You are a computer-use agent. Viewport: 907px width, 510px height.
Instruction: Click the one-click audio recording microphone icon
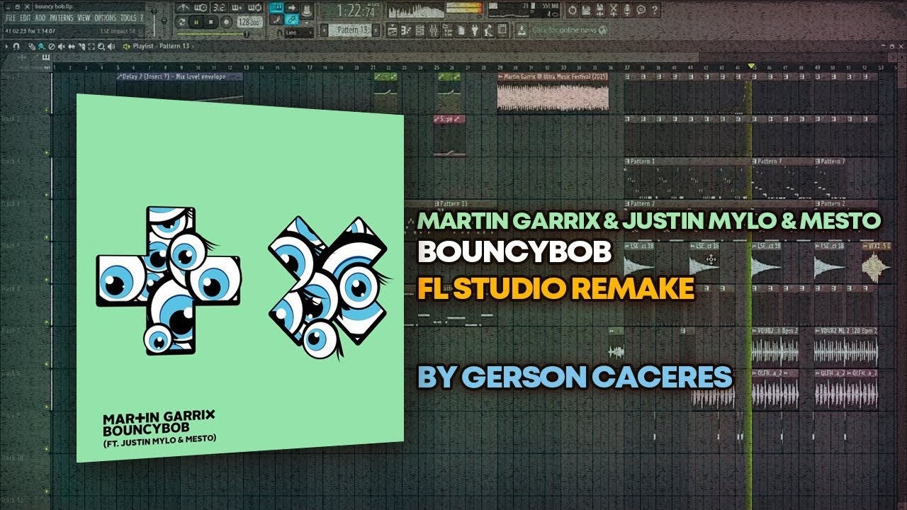point(627,10)
